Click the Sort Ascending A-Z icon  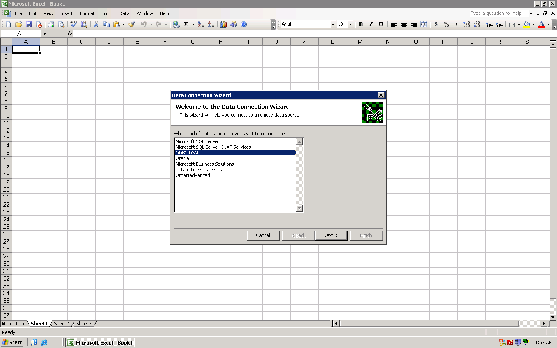coord(201,24)
